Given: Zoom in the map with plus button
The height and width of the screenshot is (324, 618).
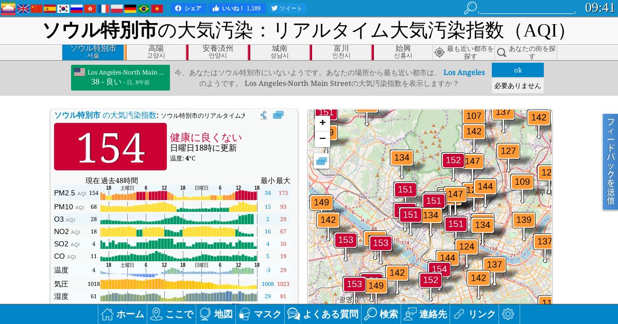Looking at the screenshot, I should click(x=322, y=122).
